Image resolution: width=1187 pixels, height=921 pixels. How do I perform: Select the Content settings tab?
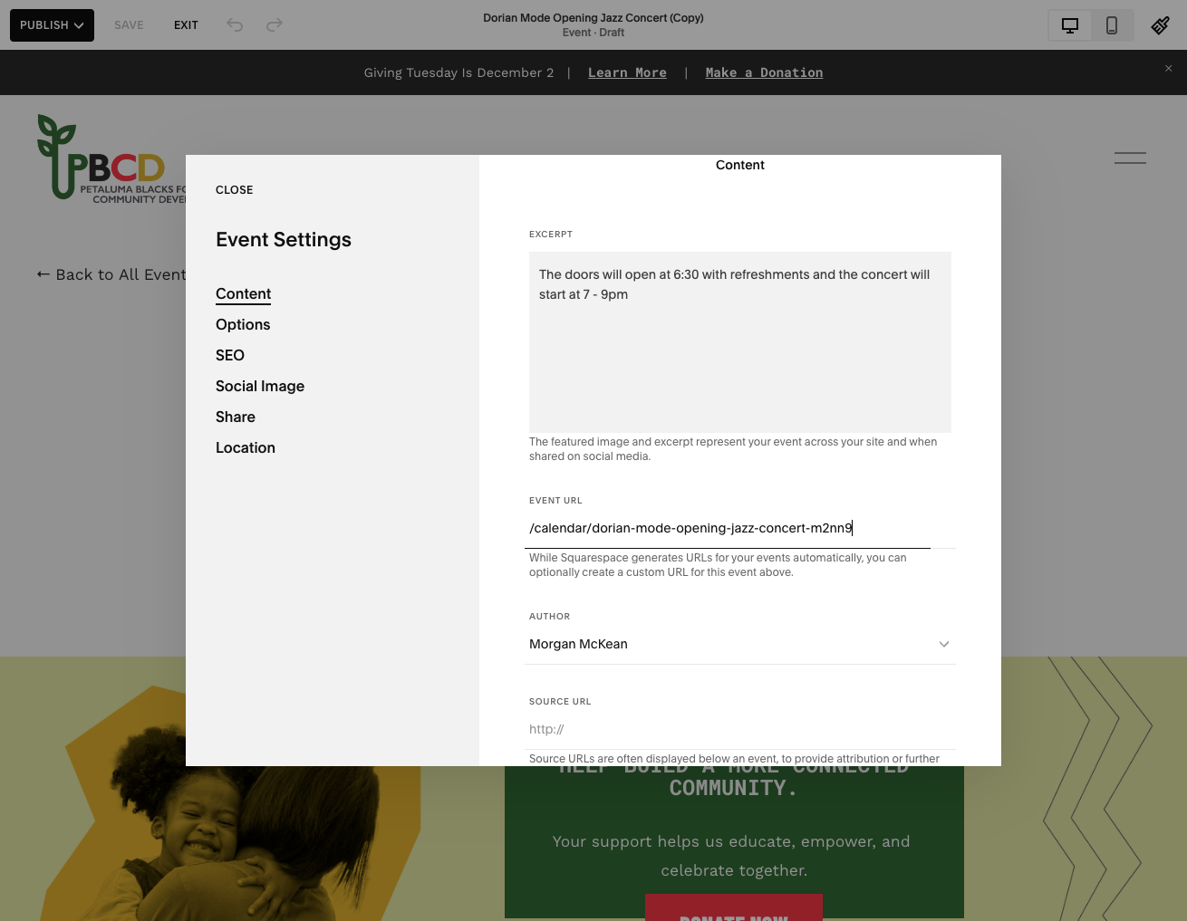click(x=243, y=293)
